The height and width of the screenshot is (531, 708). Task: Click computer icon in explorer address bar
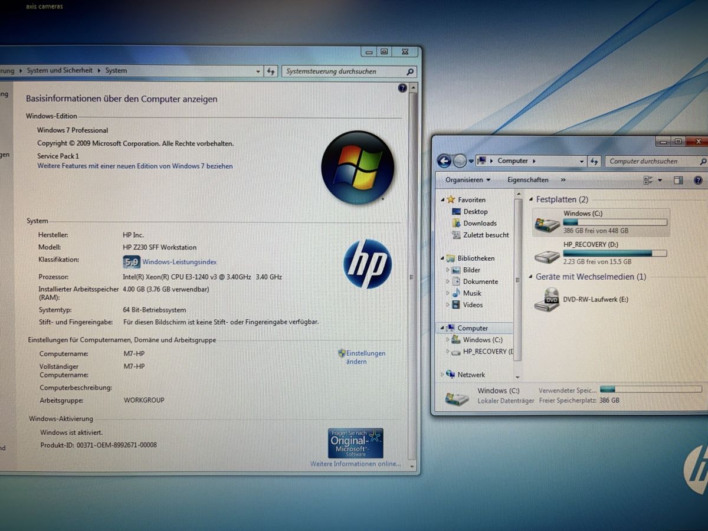point(482,160)
